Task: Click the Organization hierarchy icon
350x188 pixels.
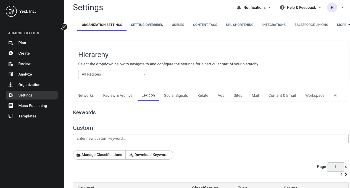Action: (11, 85)
